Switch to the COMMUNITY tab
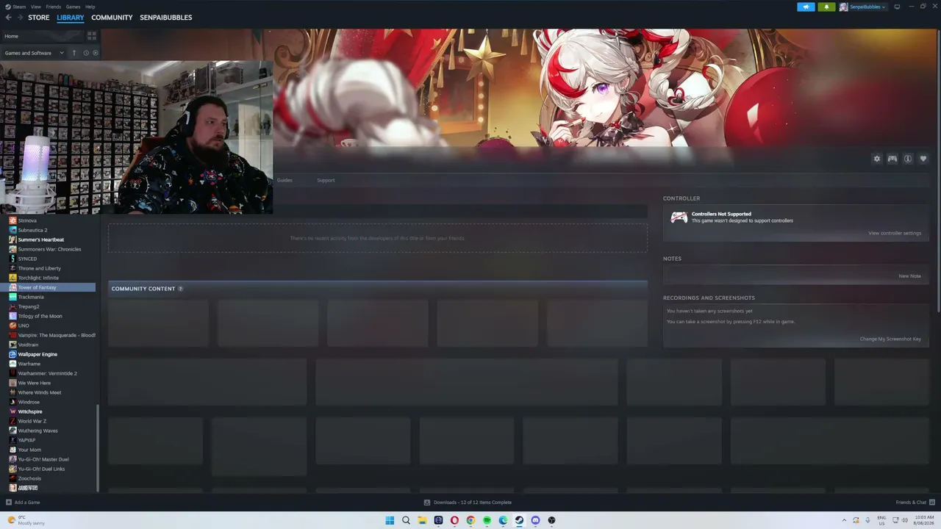The image size is (941, 529). 112,18
